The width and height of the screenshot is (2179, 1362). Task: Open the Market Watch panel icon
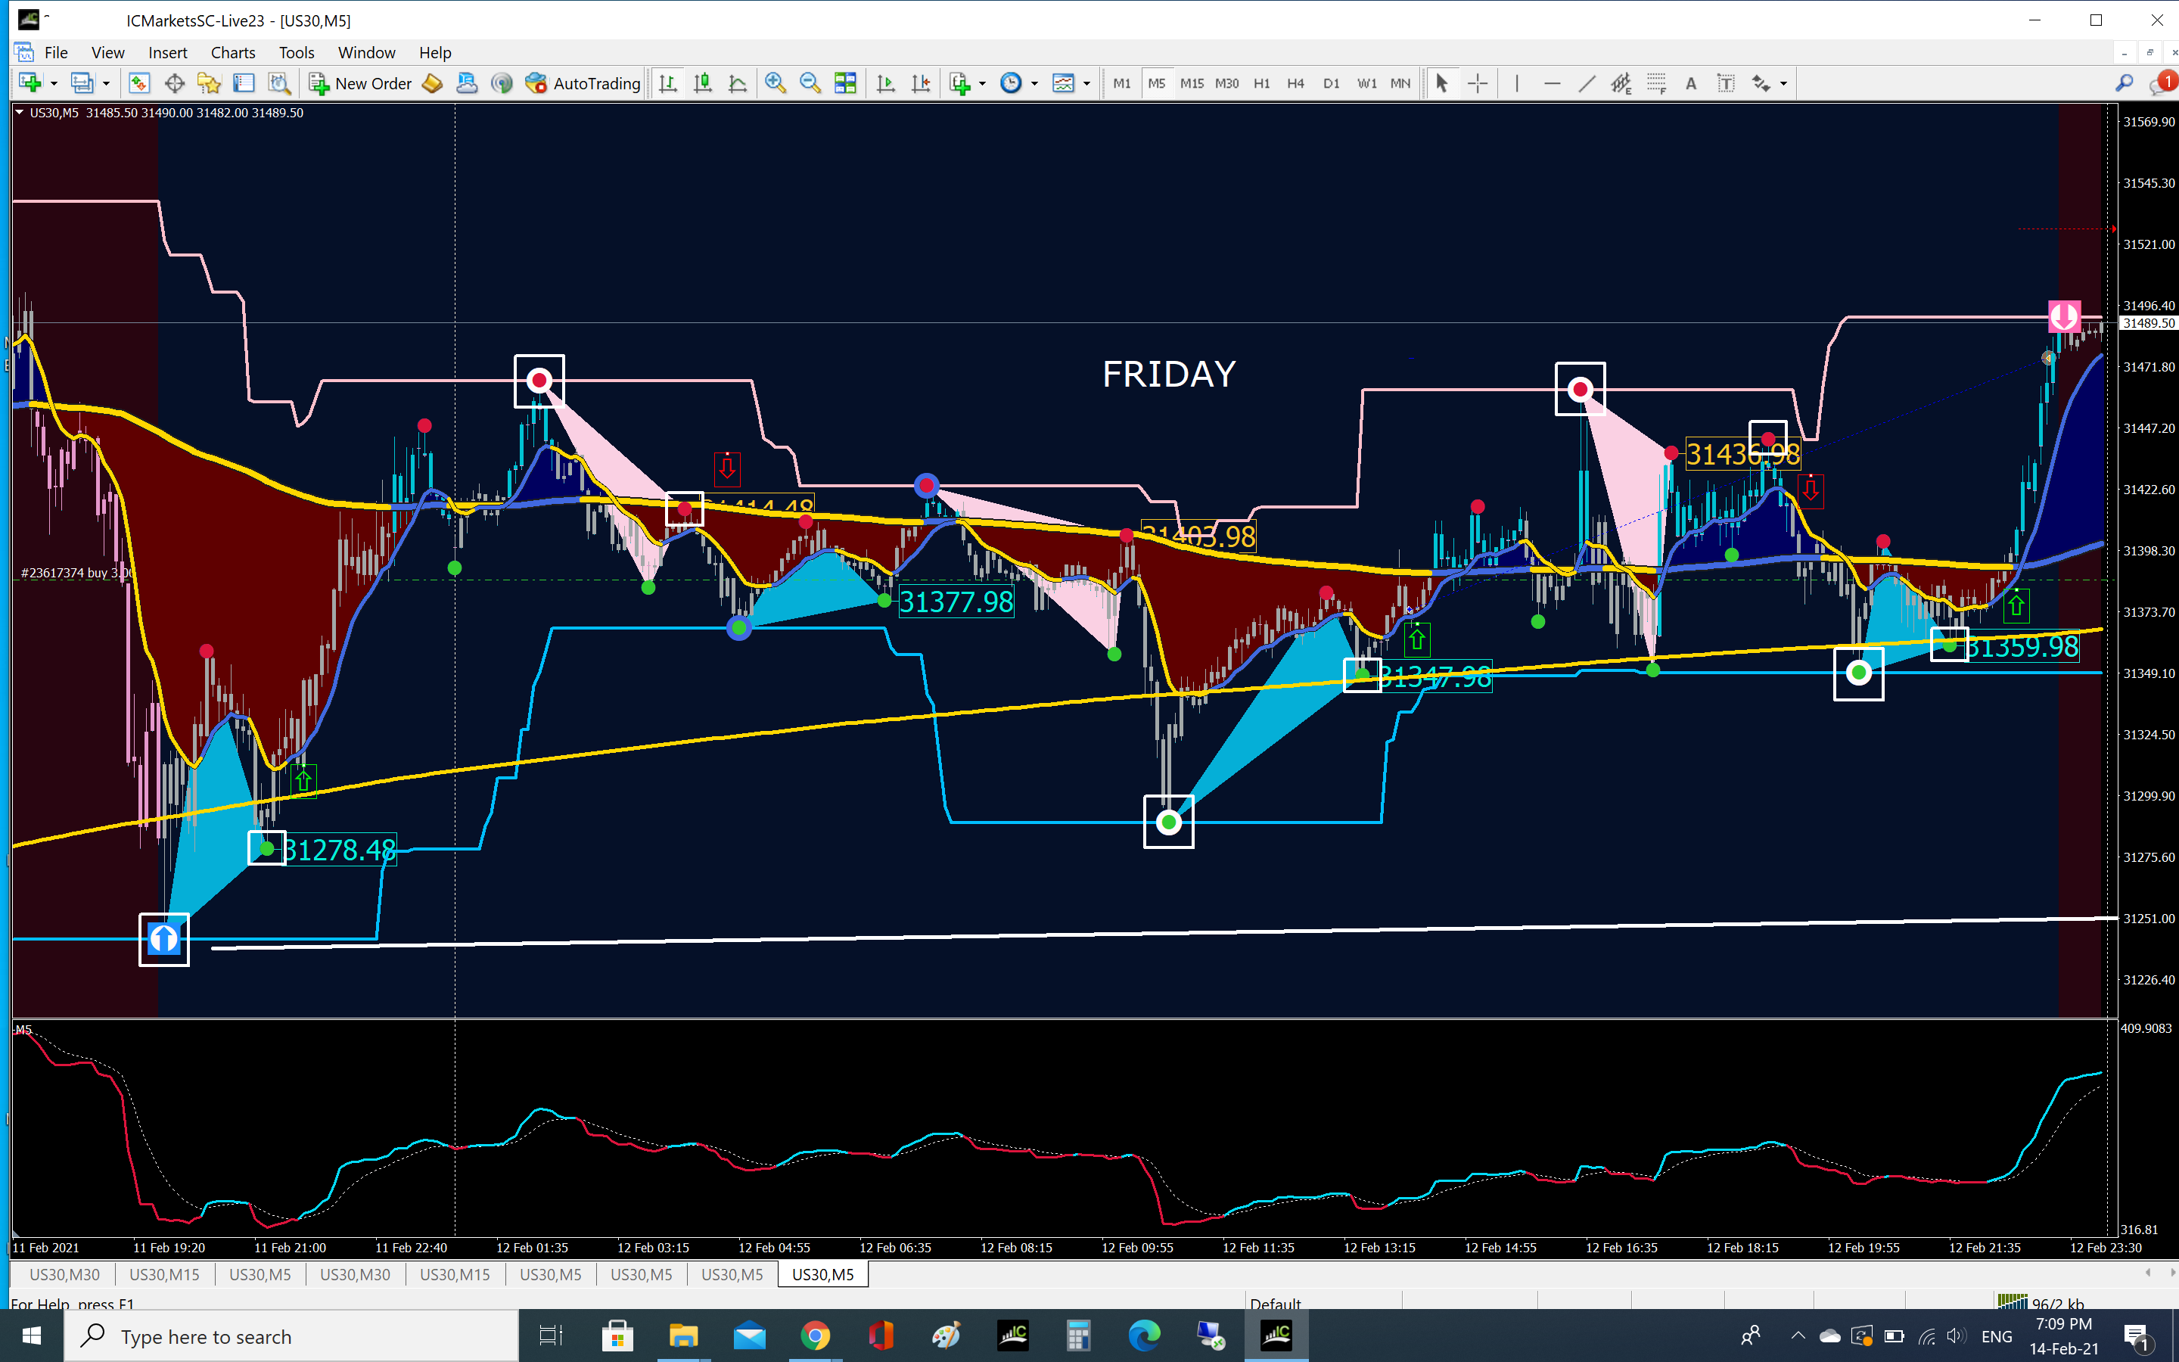point(138,83)
